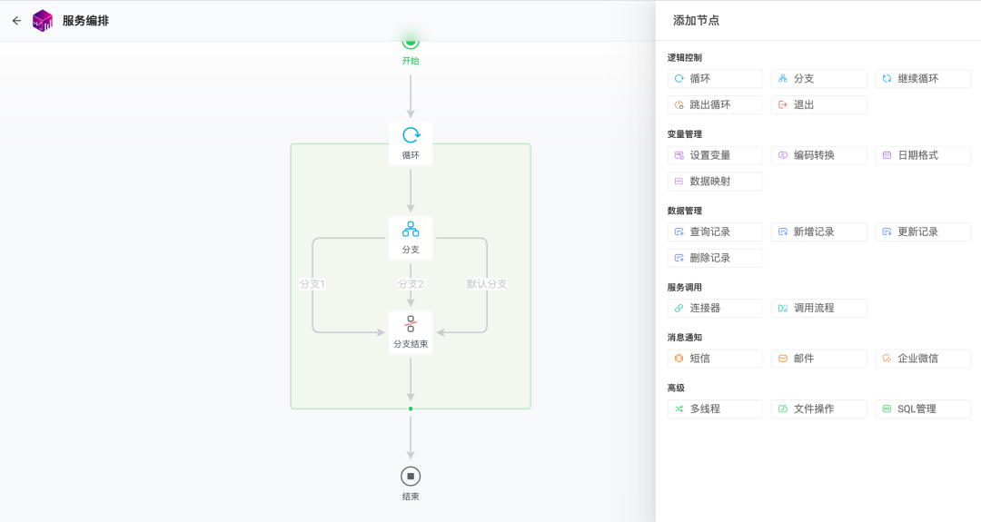Add a 跳出循环 node

click(715, 105)
